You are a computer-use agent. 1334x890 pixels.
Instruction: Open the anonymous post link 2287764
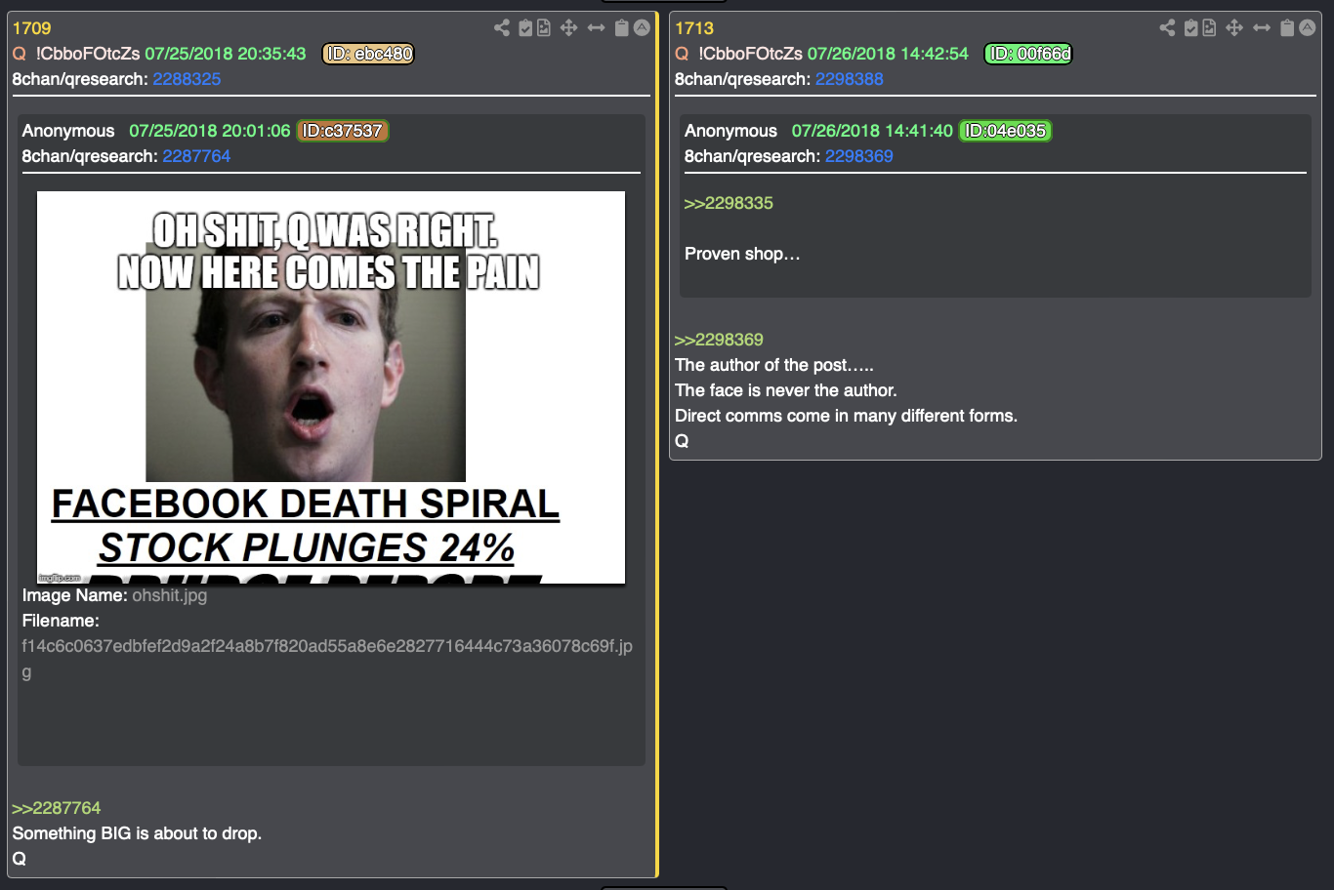(x=196, y=156)
